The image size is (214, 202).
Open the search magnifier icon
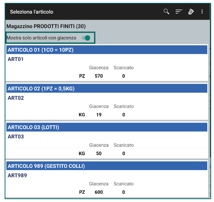tap(166, 12)
